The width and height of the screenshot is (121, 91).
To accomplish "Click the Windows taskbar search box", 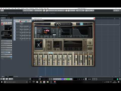I will click(16, 82).
